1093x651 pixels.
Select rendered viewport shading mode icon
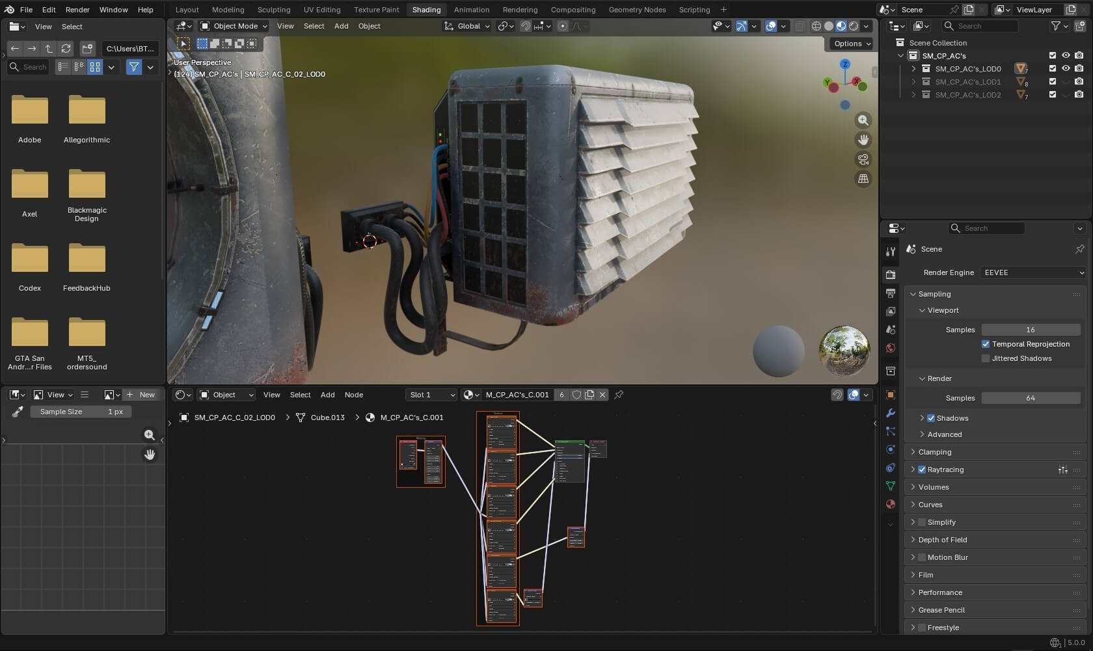coord(854,26)
